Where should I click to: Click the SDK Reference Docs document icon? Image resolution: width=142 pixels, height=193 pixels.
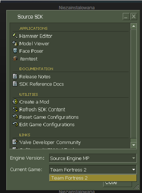click(x=15, y=84)
